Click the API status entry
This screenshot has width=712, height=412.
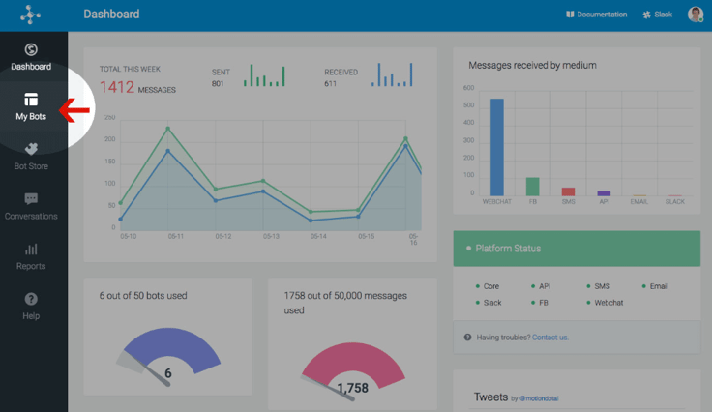[541, 286]
